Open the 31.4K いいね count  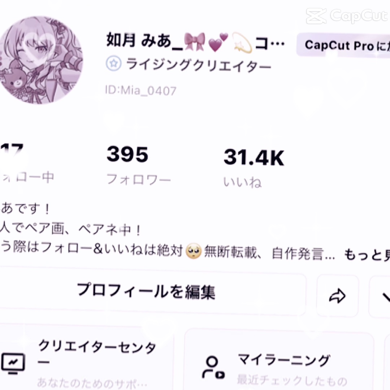[x=253, y=168]
